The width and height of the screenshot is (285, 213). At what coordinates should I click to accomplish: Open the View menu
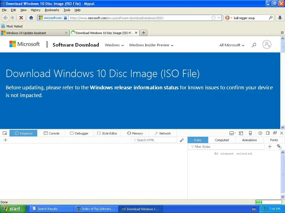(23, 10)
